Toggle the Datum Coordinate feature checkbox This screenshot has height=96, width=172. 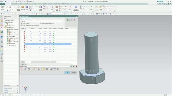click(x=8, y=29)
